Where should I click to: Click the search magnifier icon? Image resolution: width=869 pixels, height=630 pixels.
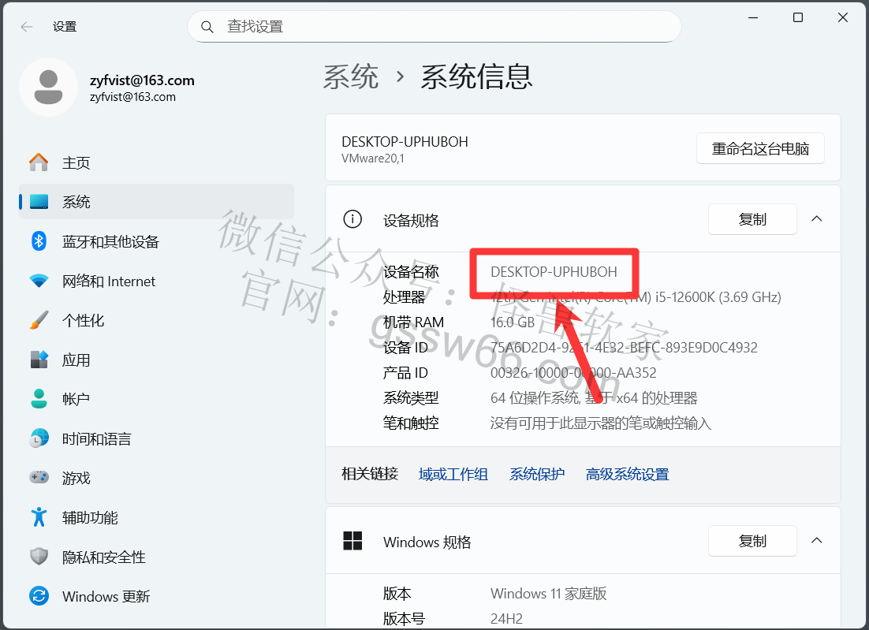[x=207, y=27]
